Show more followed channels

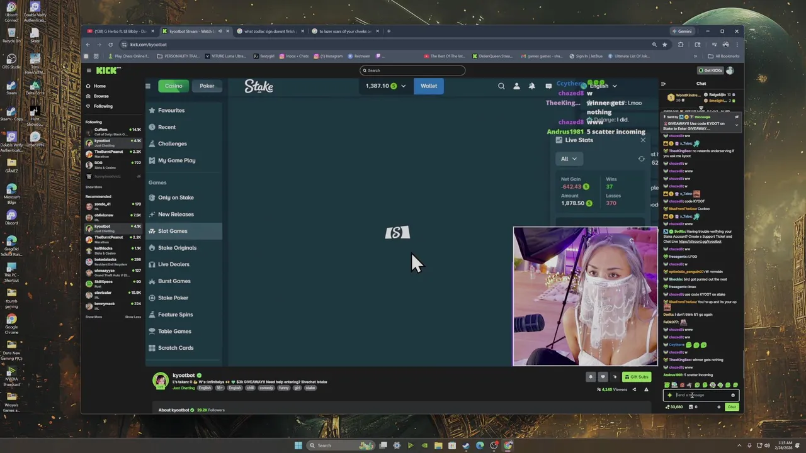click(x=94, y=187)
